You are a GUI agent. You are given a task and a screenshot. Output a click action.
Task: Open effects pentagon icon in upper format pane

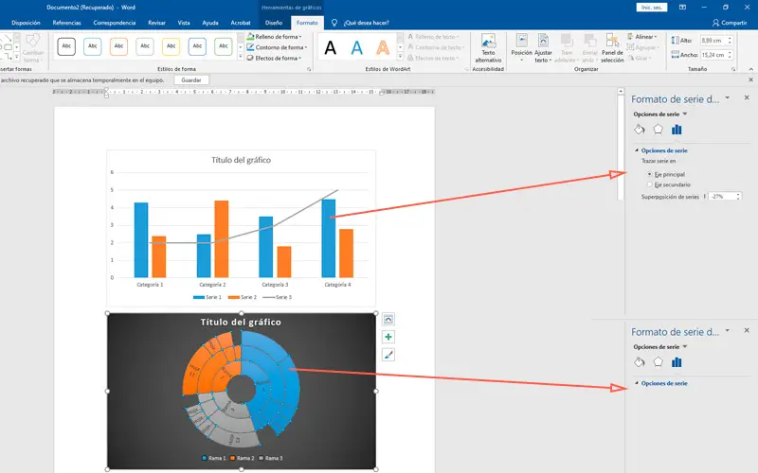point(658,130)
